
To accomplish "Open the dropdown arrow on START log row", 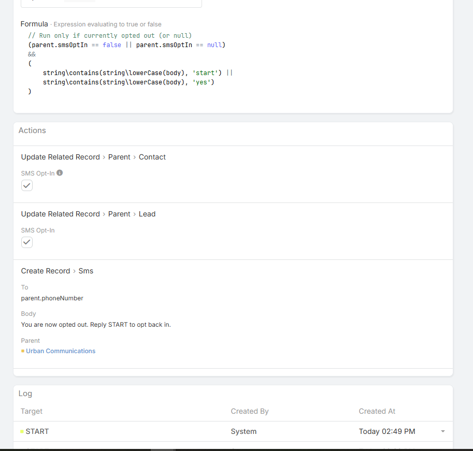I will (442, 431).
